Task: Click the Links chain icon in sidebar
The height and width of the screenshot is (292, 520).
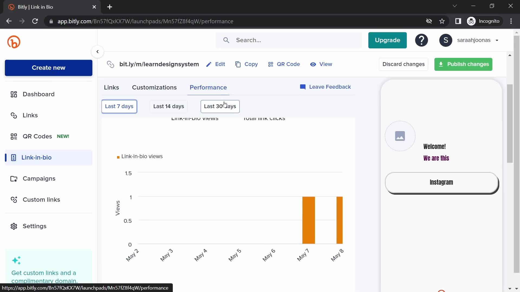Action: tap(14, 115)
